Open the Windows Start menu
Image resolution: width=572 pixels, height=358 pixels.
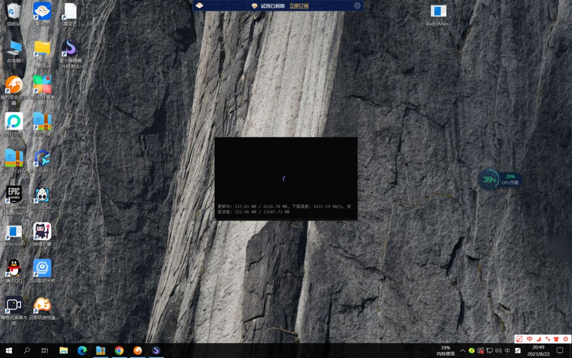9,351
